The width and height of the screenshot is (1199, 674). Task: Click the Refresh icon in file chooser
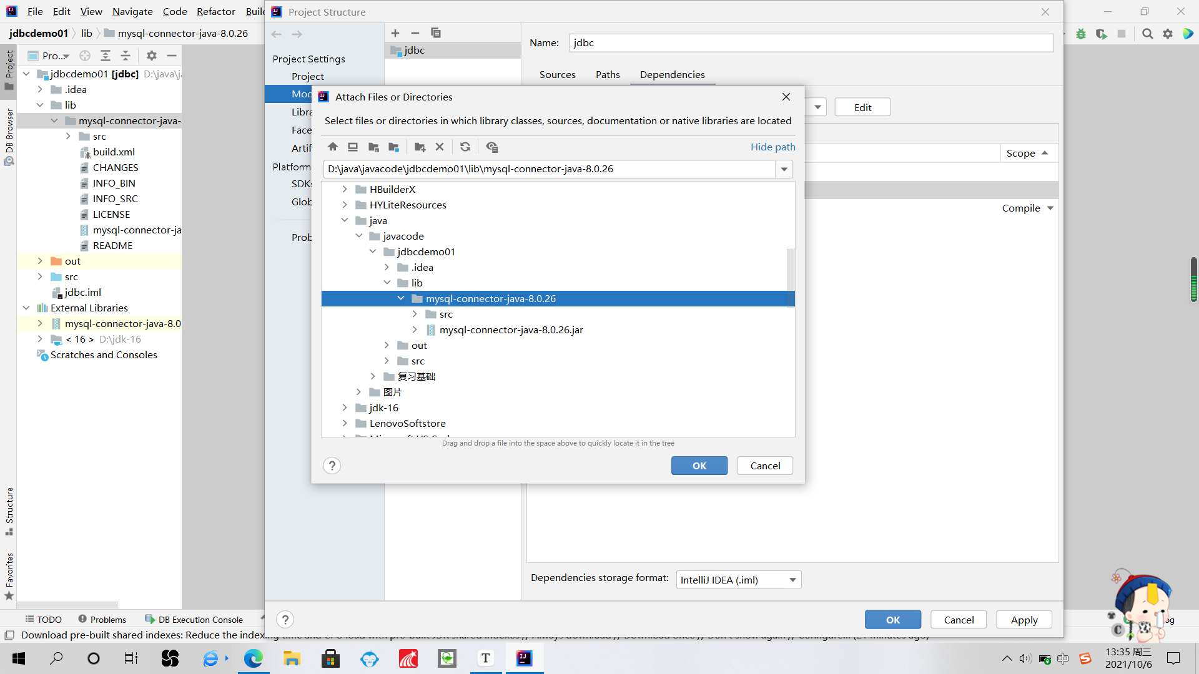465,147
